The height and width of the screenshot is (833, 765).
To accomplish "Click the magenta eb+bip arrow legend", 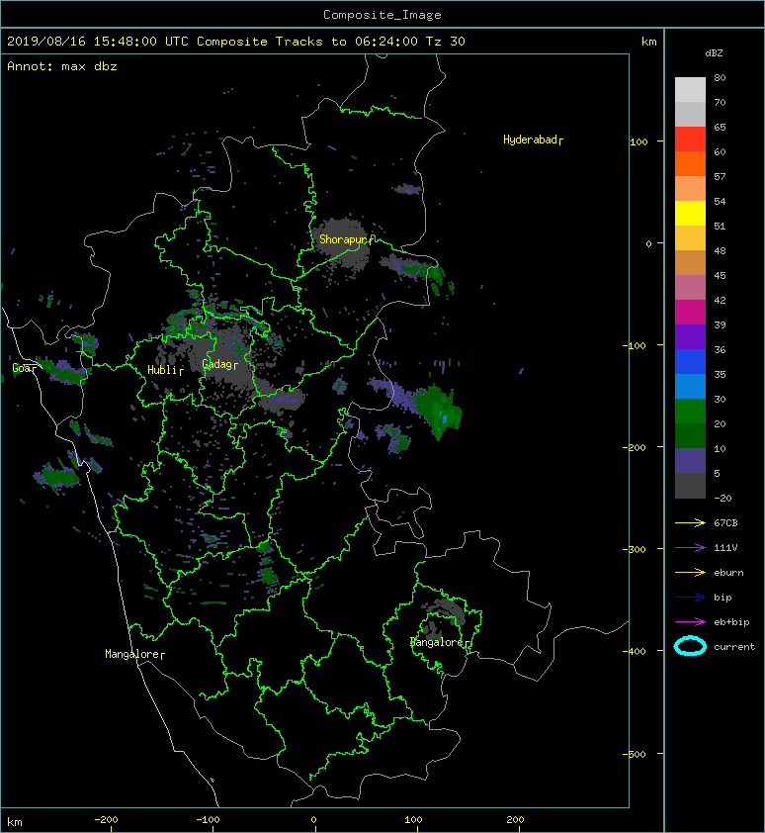I will pyautogui.click(x=690, y=621).
